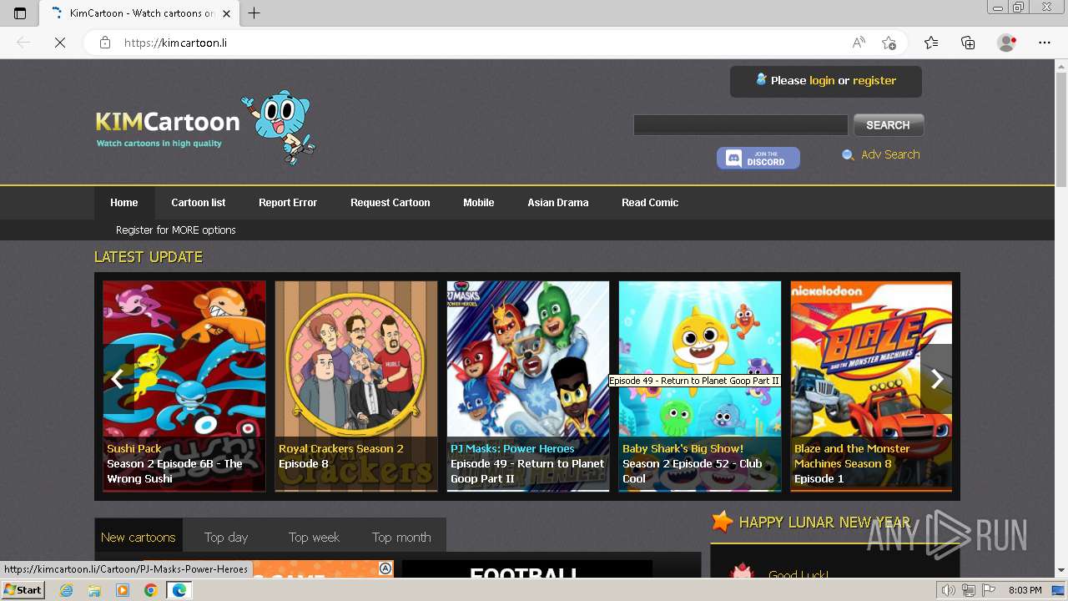Add this page to favorites

(889, 43)
